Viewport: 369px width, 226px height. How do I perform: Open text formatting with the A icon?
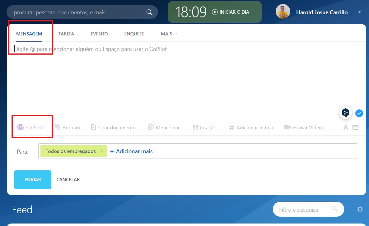click(346, 127)
